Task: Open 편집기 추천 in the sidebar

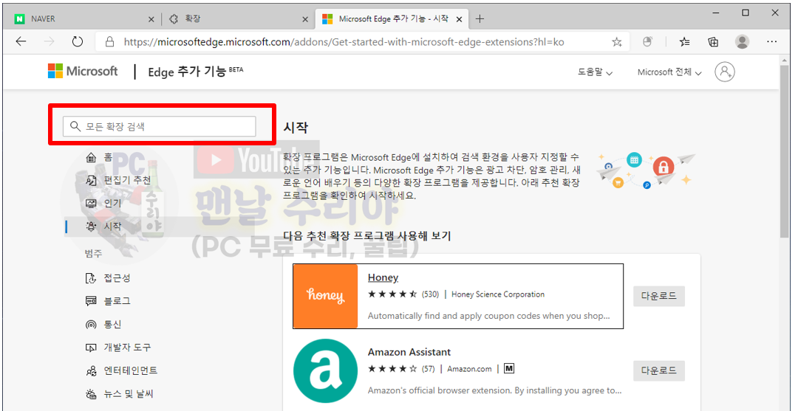Action: 118,180
